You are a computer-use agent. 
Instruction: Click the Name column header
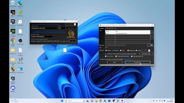click(110, 31)
